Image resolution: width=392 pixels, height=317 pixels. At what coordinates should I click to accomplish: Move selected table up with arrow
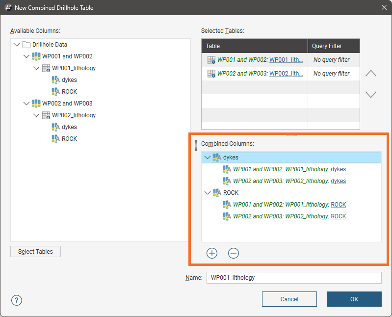[371, 73]
